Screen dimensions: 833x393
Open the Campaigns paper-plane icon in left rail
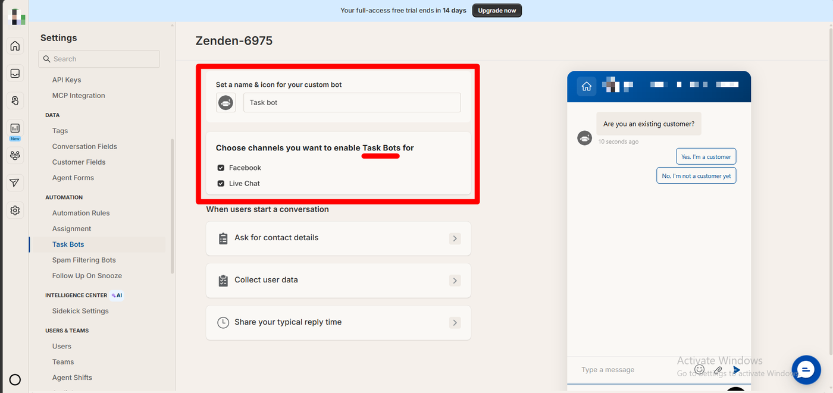(15, 183)
